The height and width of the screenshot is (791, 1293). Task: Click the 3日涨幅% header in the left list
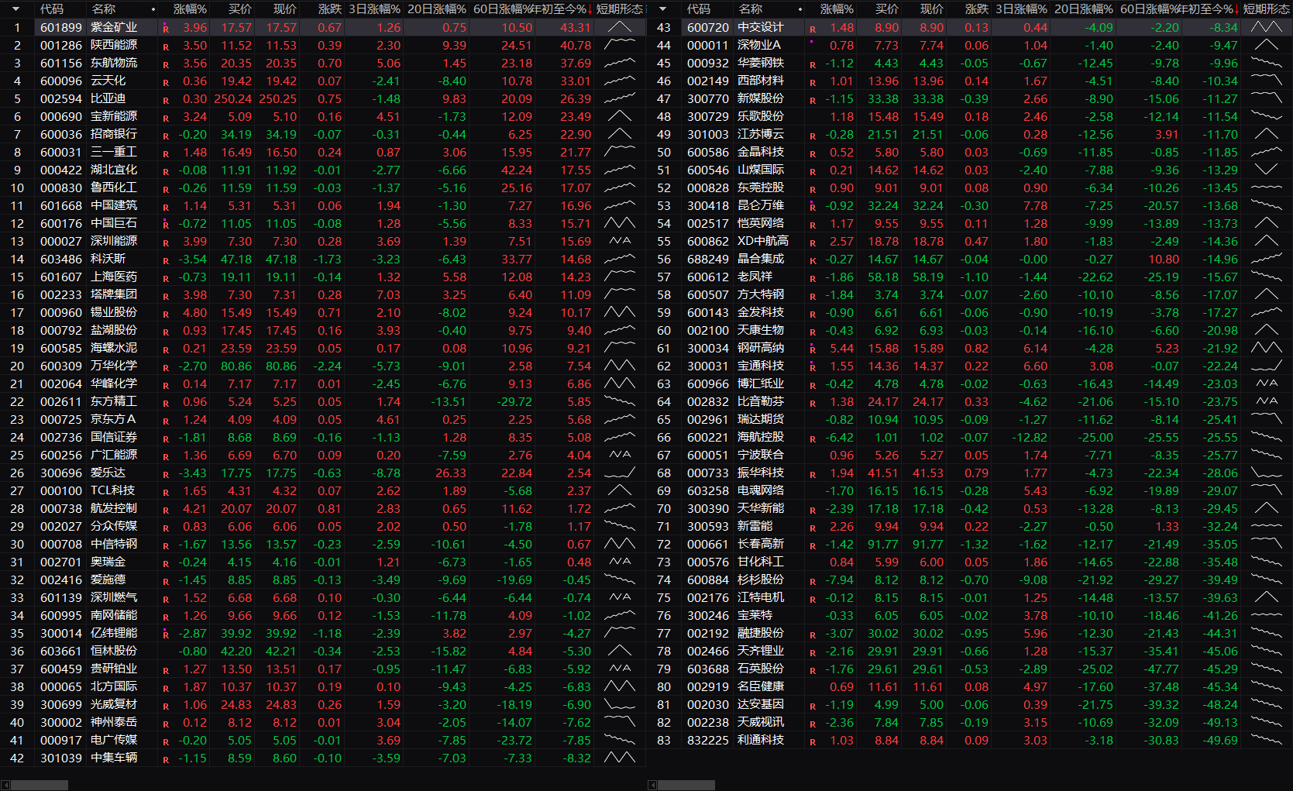tap(375, 9)
